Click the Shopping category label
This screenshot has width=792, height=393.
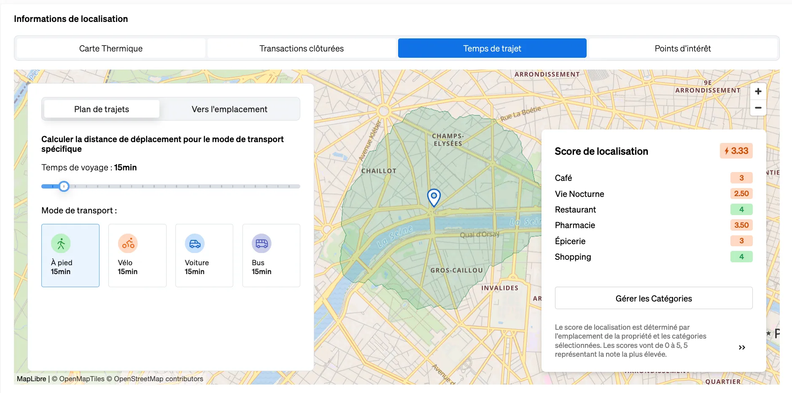pos(573,257)
